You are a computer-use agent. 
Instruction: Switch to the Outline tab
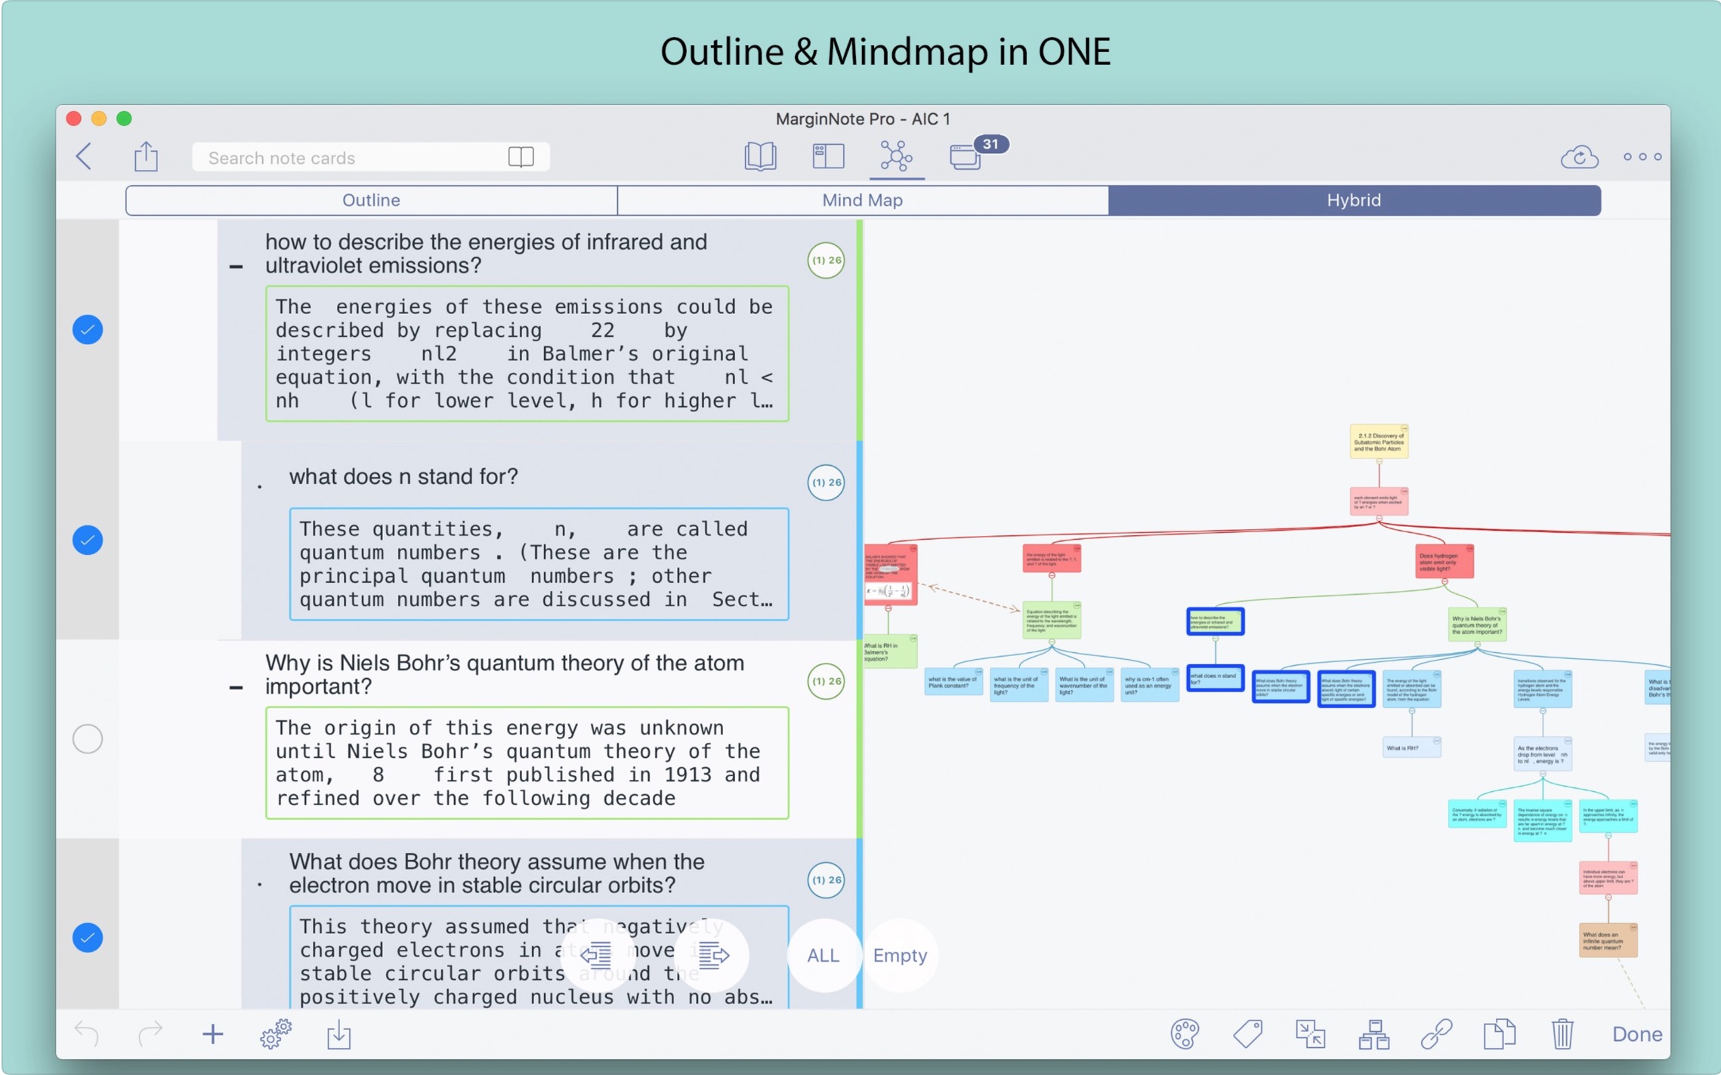[x=371, y=200]
